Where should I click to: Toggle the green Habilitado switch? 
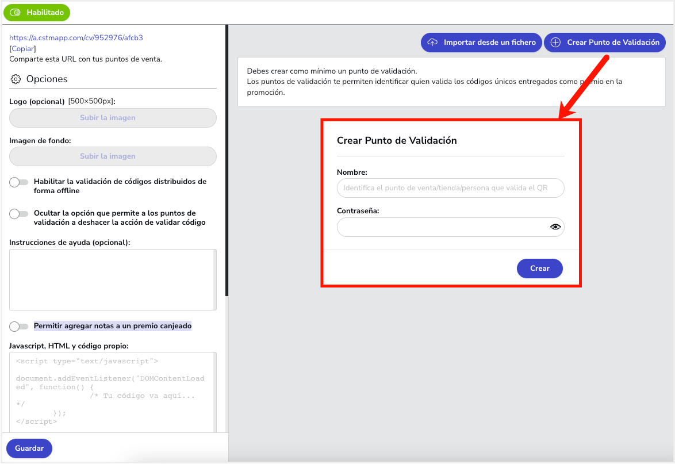(x=37, y=13)
